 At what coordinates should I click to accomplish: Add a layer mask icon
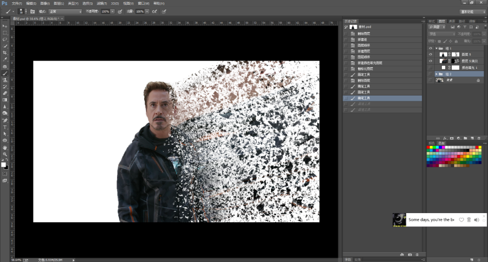(x=452, y=138)
